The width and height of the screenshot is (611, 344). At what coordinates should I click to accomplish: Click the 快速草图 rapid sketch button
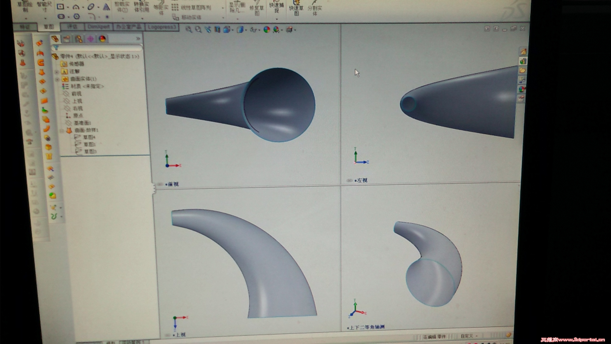296,8
